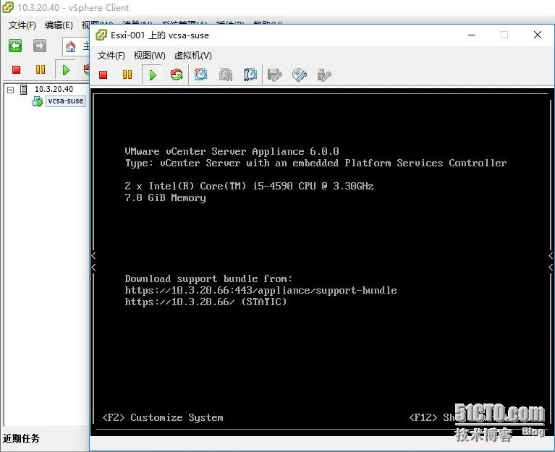
Task: Click the main window Forward gray arrow
Action: pos(40,46)
